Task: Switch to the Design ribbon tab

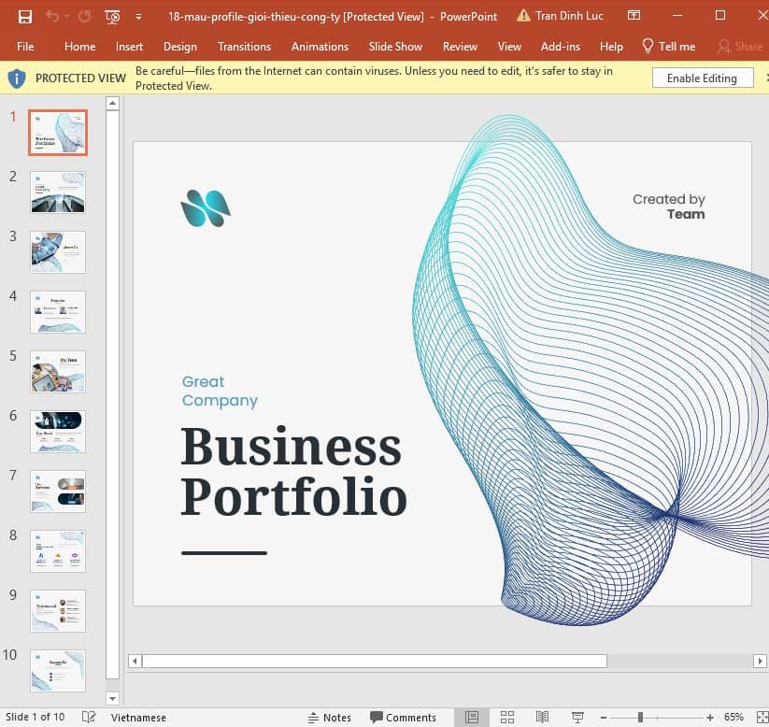Action: (179, 46)
